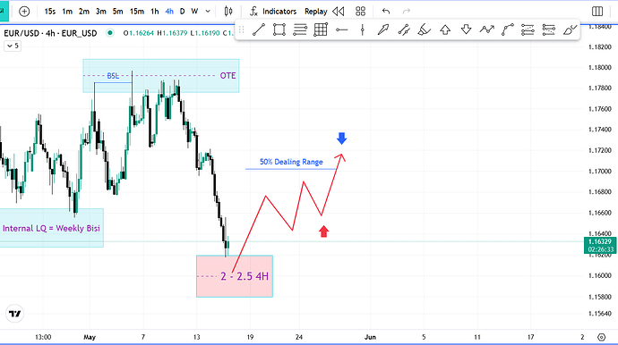The width and height of the screenshot is (618, 345).
Task: Click the add symbol plus icon
Action: (x=24, y=12)
